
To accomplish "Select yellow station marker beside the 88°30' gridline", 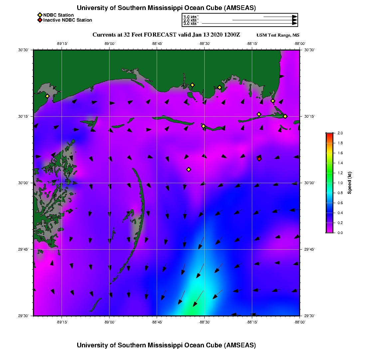I will pyautogui.click(x=203, y=126).
